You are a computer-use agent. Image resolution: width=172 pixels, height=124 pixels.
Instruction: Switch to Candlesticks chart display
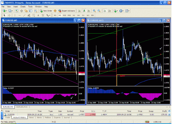point(84,11)
